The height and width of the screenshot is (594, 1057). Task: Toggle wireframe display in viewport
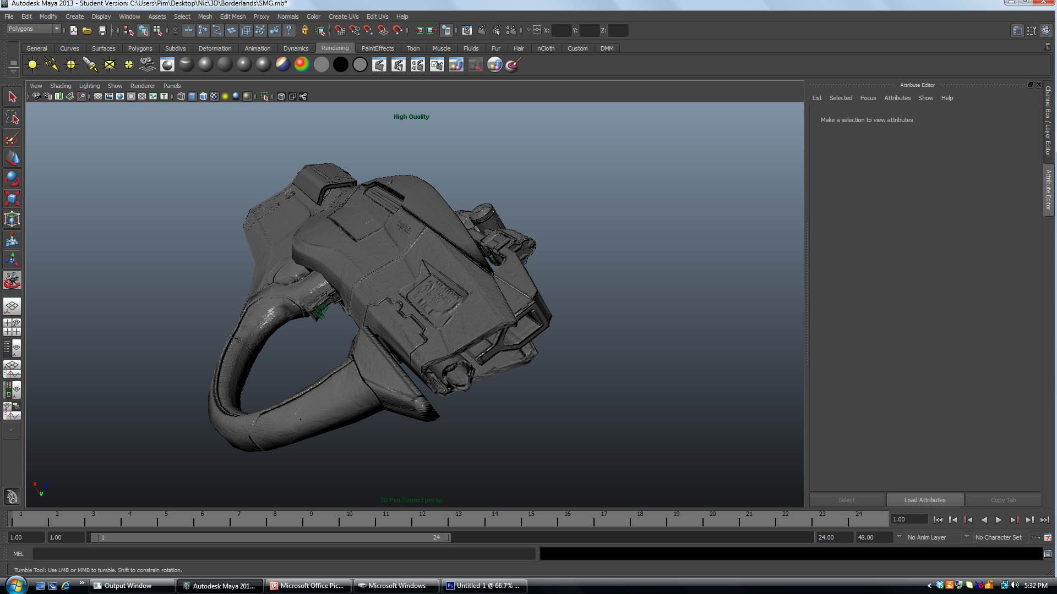click(x=181, y=96)
